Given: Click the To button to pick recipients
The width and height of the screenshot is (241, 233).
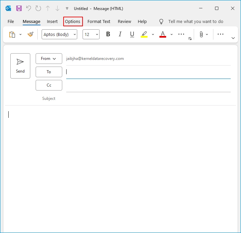Looking at the screenshot, I should (49, 72).
